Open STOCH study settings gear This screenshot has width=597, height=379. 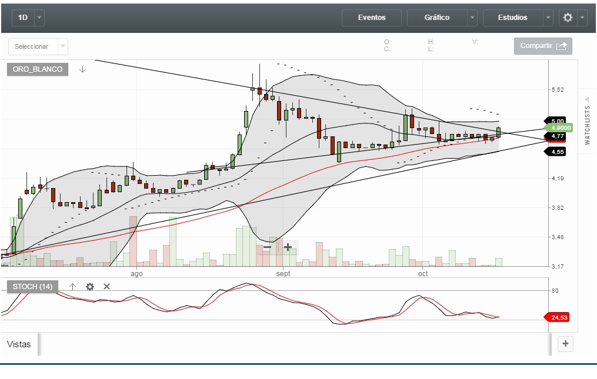pyautogui.click(x=90, y=287)
